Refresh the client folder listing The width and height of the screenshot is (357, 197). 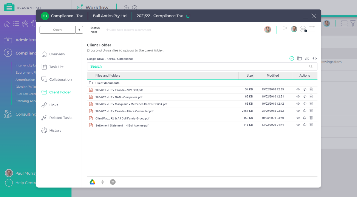click(x=315, y=58)
